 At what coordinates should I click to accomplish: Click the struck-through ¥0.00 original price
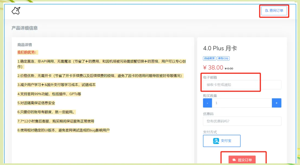(229, 69)
